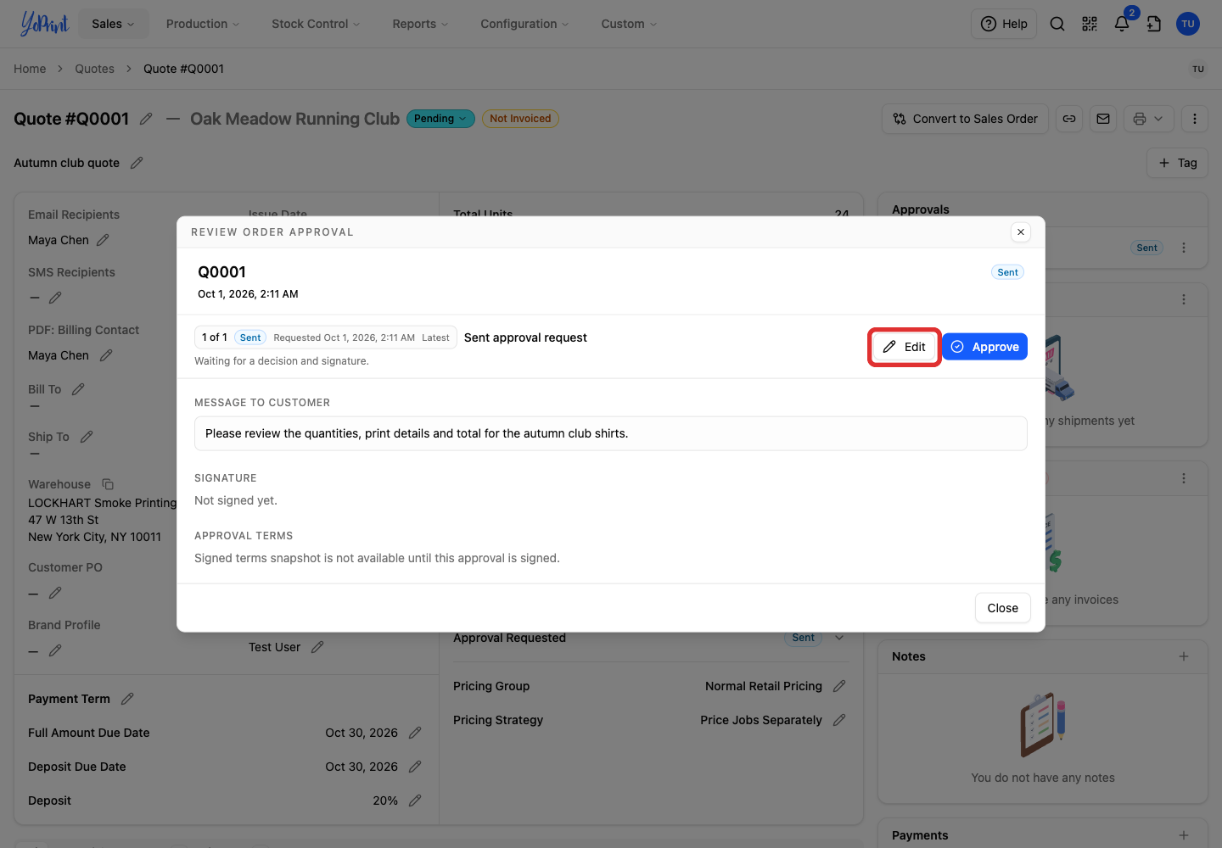Open the QR code scanner icon
This screenshot has height=848, width=1222.
tap(1090, 24)
